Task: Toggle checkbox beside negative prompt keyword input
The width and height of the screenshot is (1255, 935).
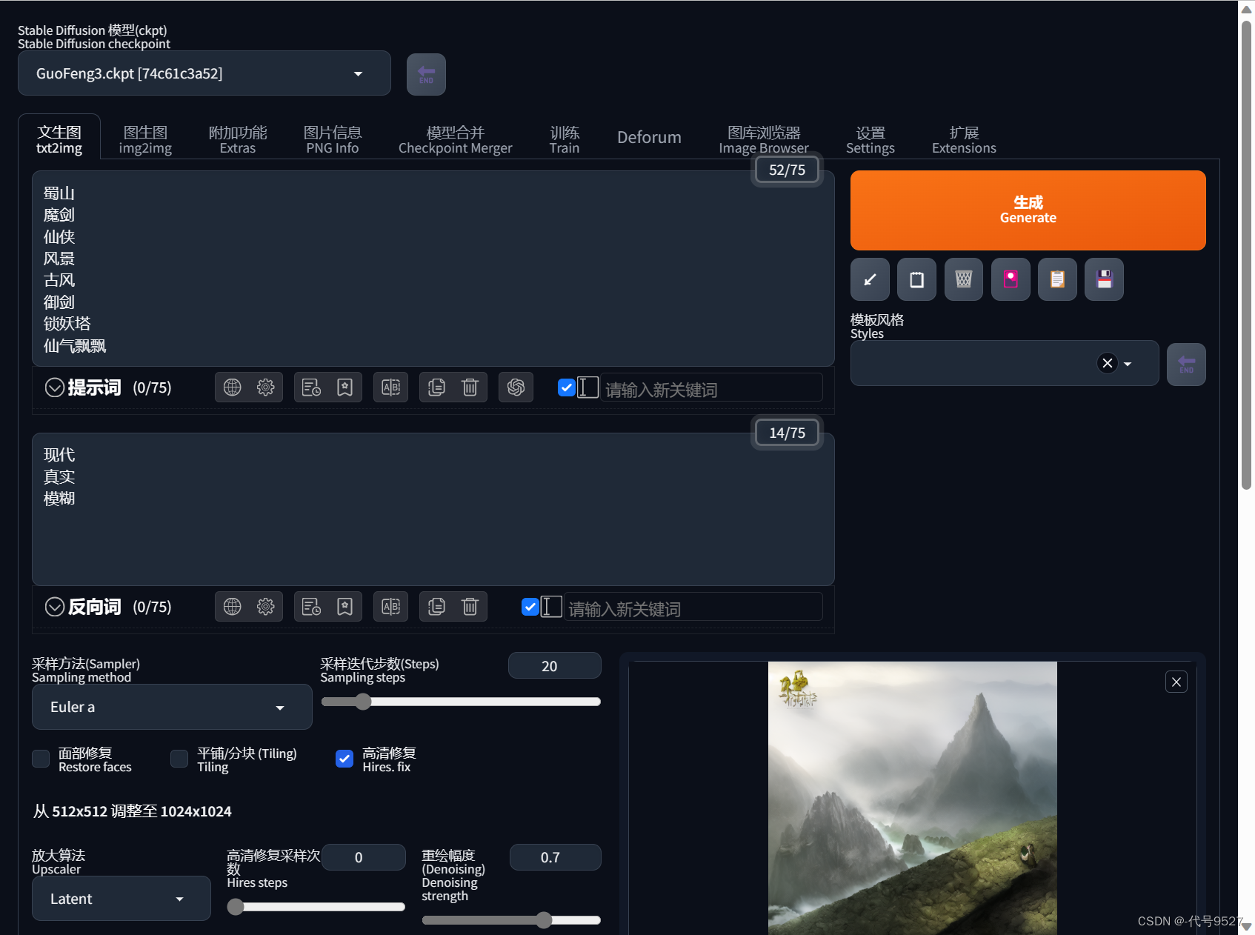Action: point(530,607)
